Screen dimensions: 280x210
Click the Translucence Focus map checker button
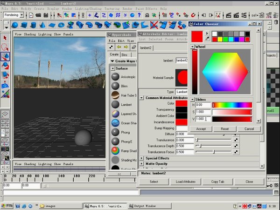click(x=236, y=152)
